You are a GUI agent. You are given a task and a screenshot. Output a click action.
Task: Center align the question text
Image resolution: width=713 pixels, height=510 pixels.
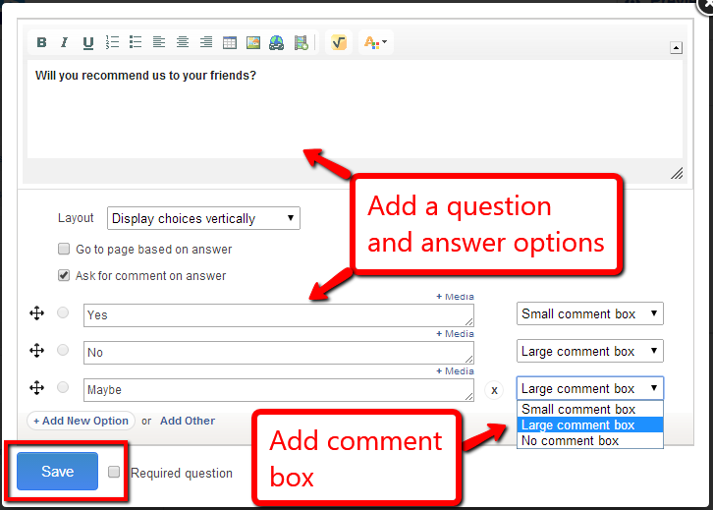tap(183, 42)
